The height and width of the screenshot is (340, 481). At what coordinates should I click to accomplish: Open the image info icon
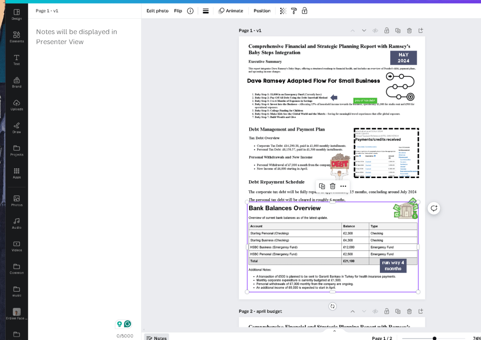(x=190, y=11)
